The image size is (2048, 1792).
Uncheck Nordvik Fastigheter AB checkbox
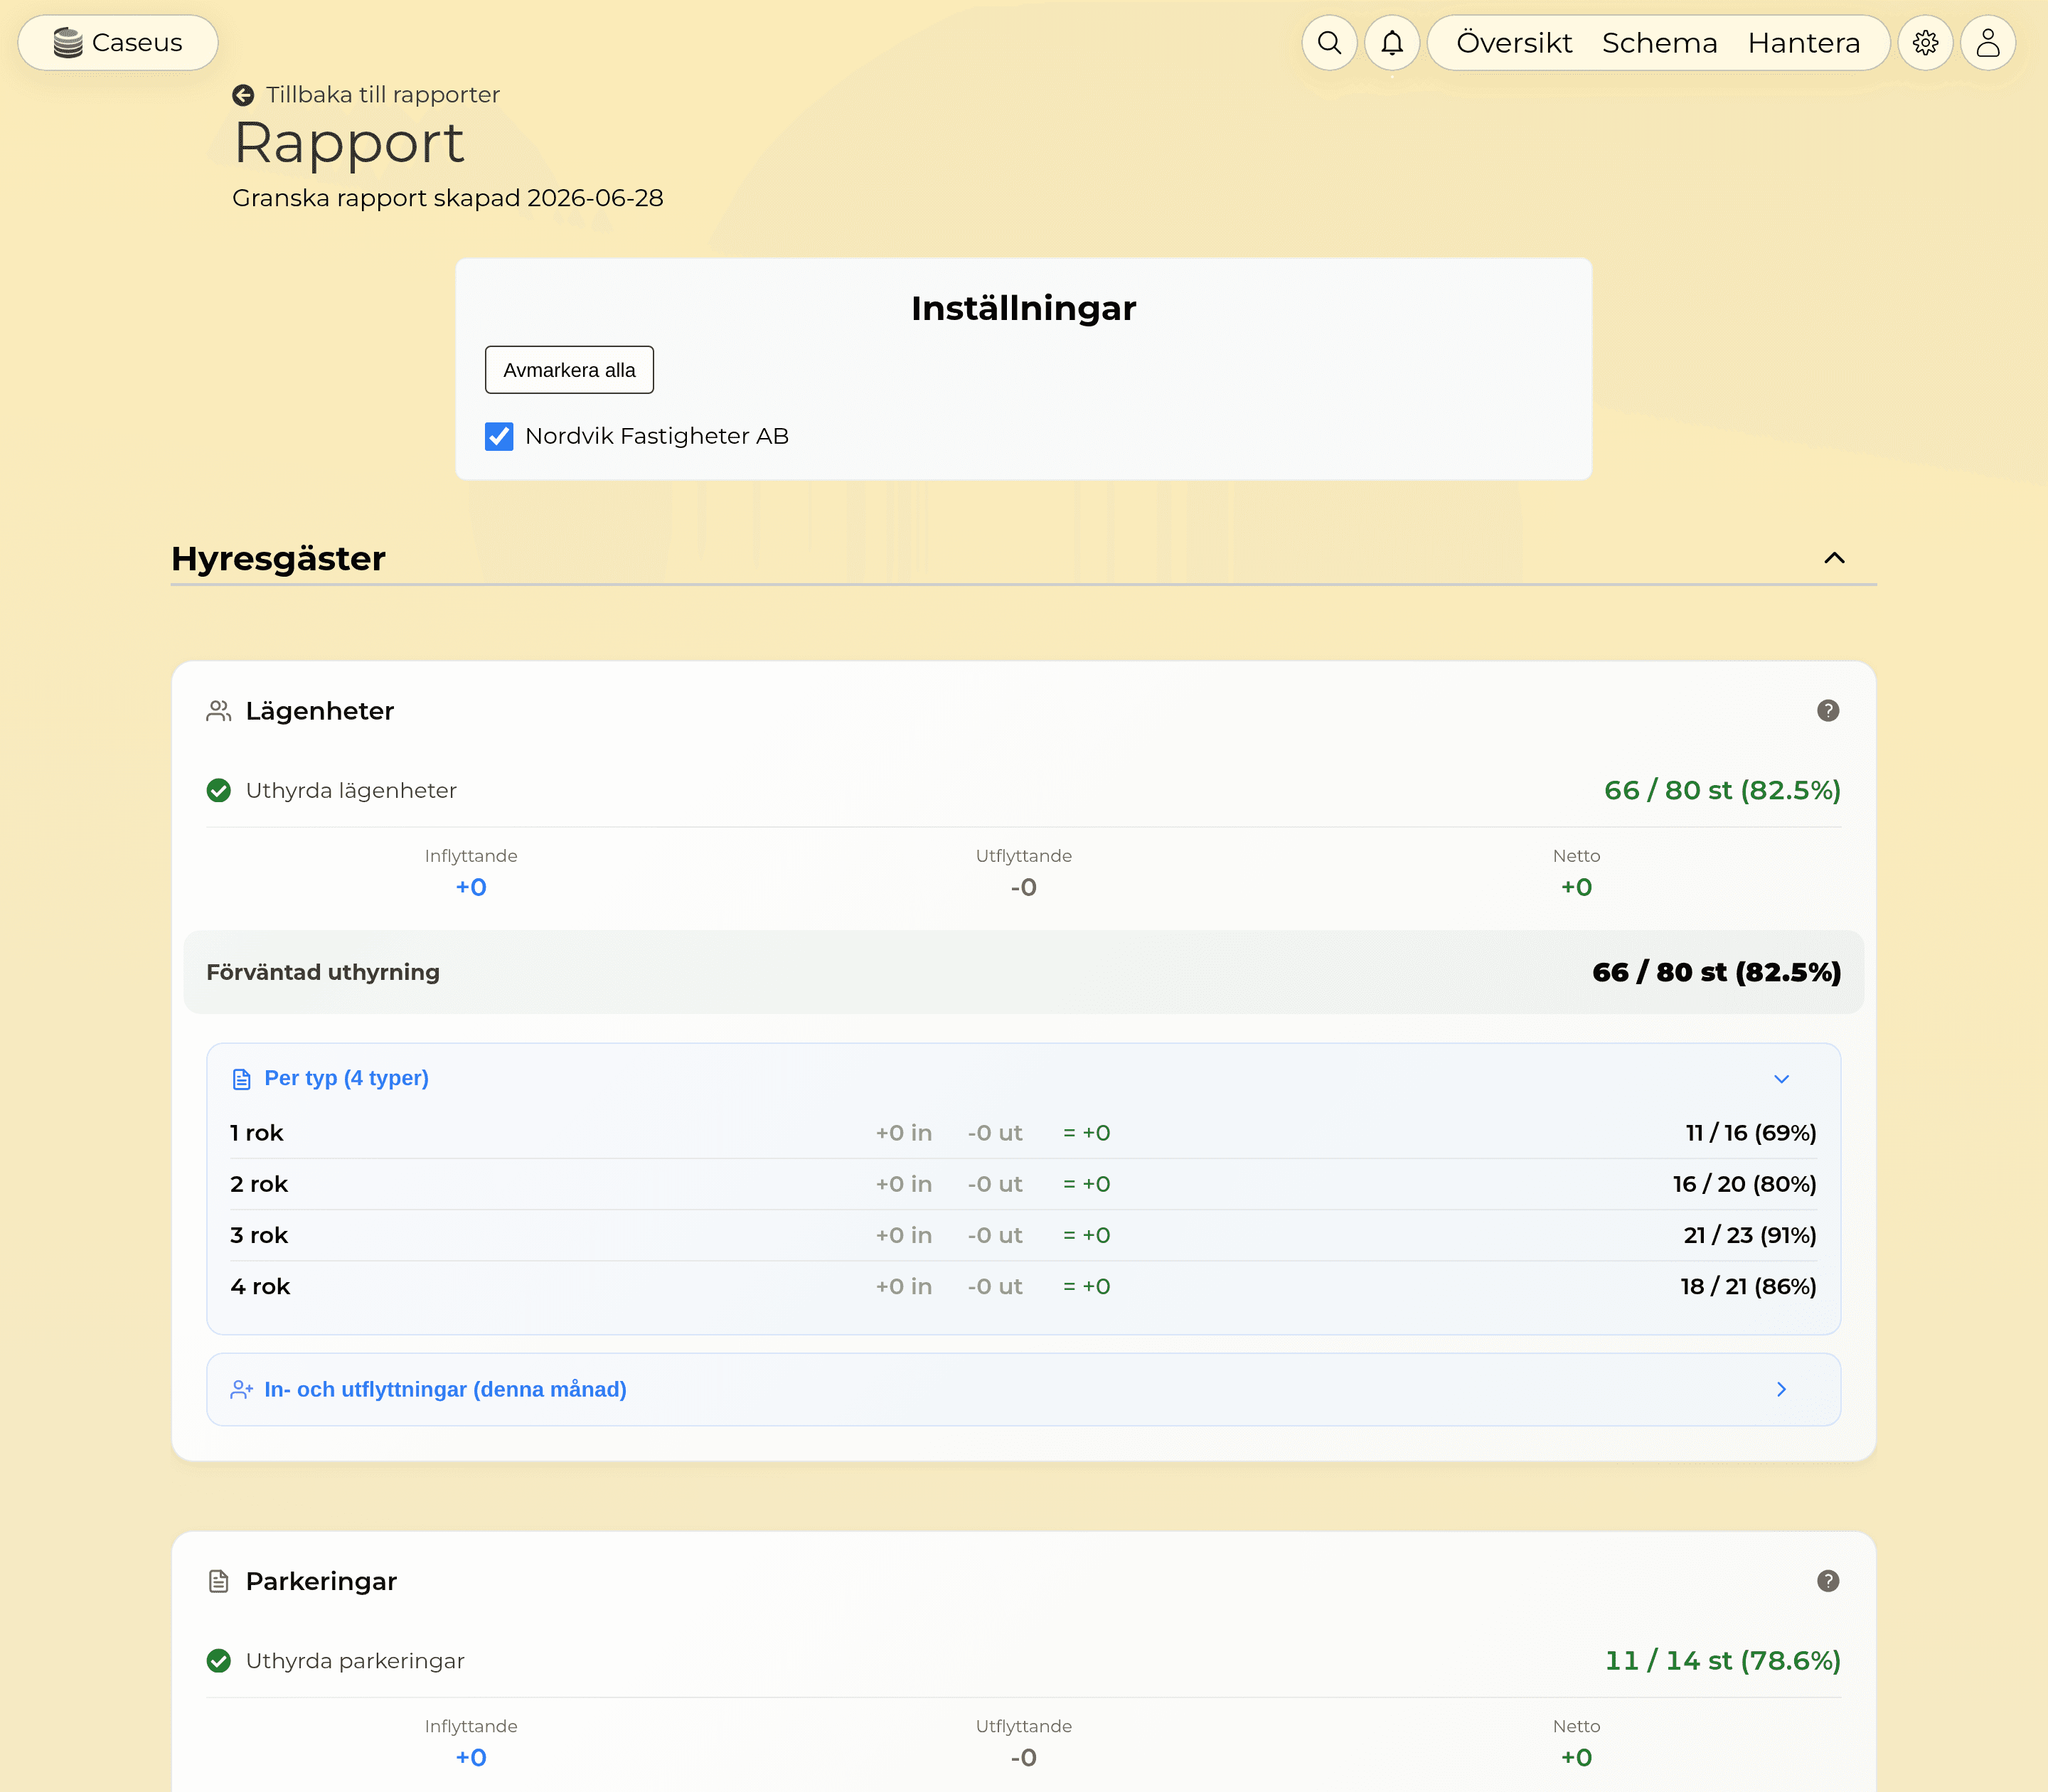coord(499,436)
